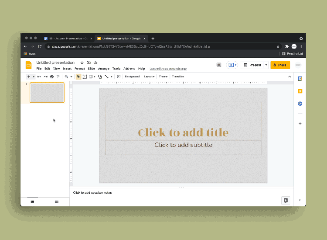Click the Transition button
Screen dimensions: 327x240
click(178, 77)
